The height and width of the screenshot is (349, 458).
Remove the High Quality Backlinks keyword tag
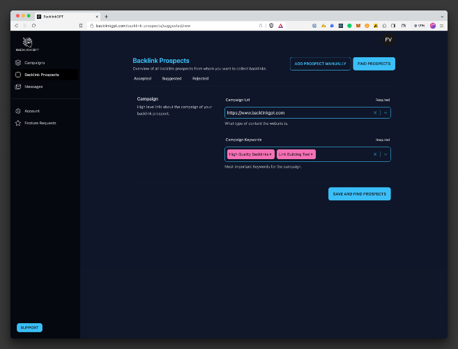tap(270, 154)
